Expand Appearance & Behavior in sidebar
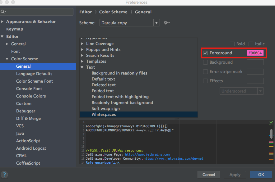Viewport: 275px width, 182px height. click(x=2, y=21)
